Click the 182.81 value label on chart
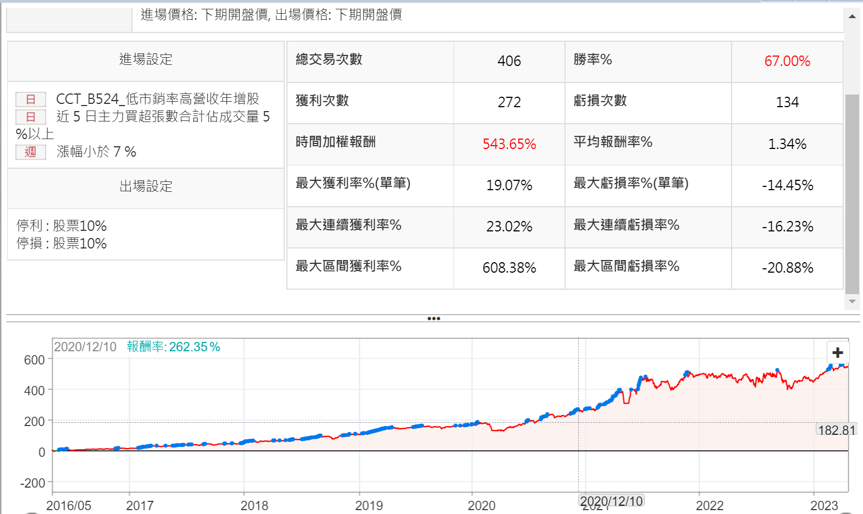The image size is (863, 514). click(837, 430)
